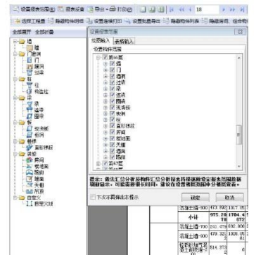Select the 楼地面 icon in left tree

coord(29,166)
